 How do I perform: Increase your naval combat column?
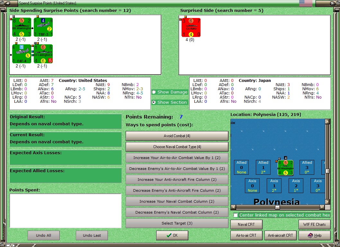pyautogui.click(x=177, y=201)
